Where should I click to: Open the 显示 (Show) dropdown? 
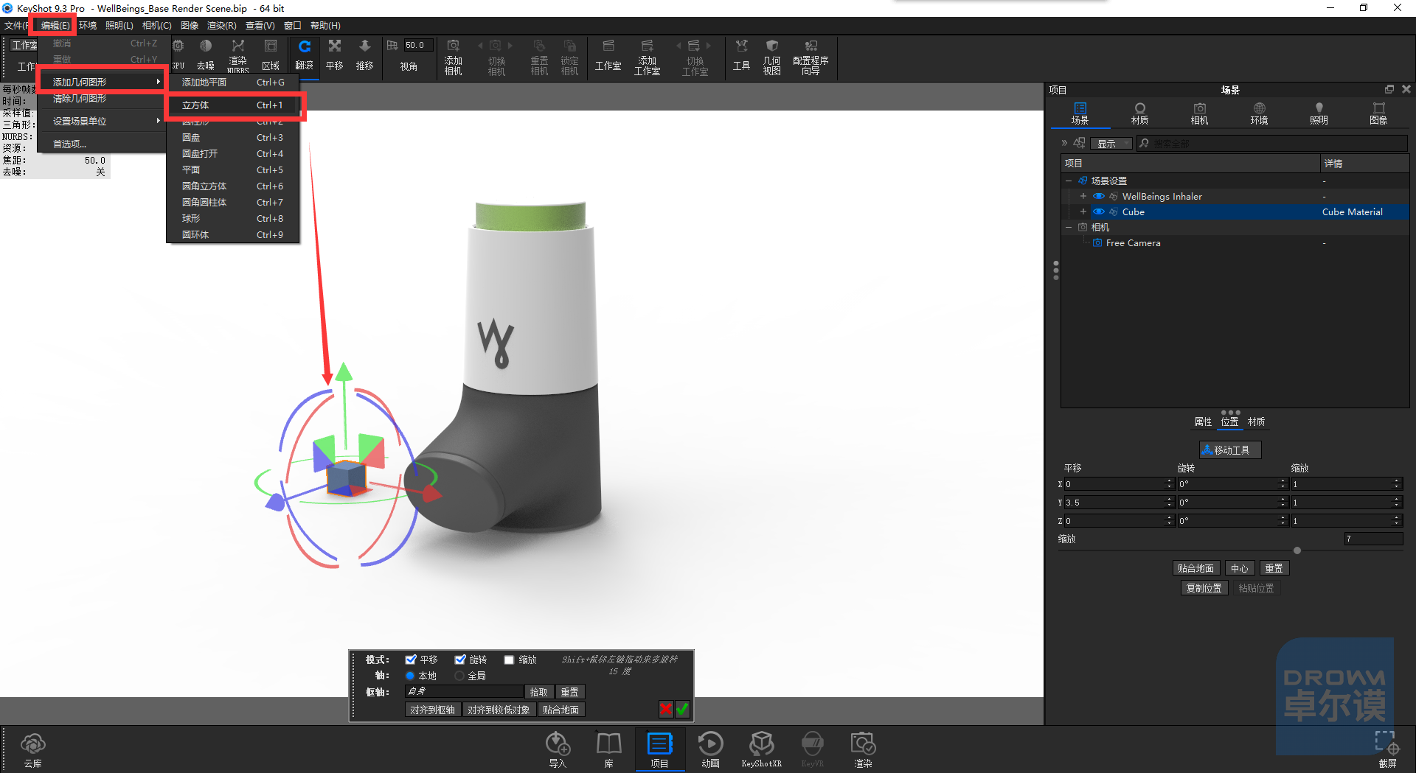click(x=1111, y=144)
